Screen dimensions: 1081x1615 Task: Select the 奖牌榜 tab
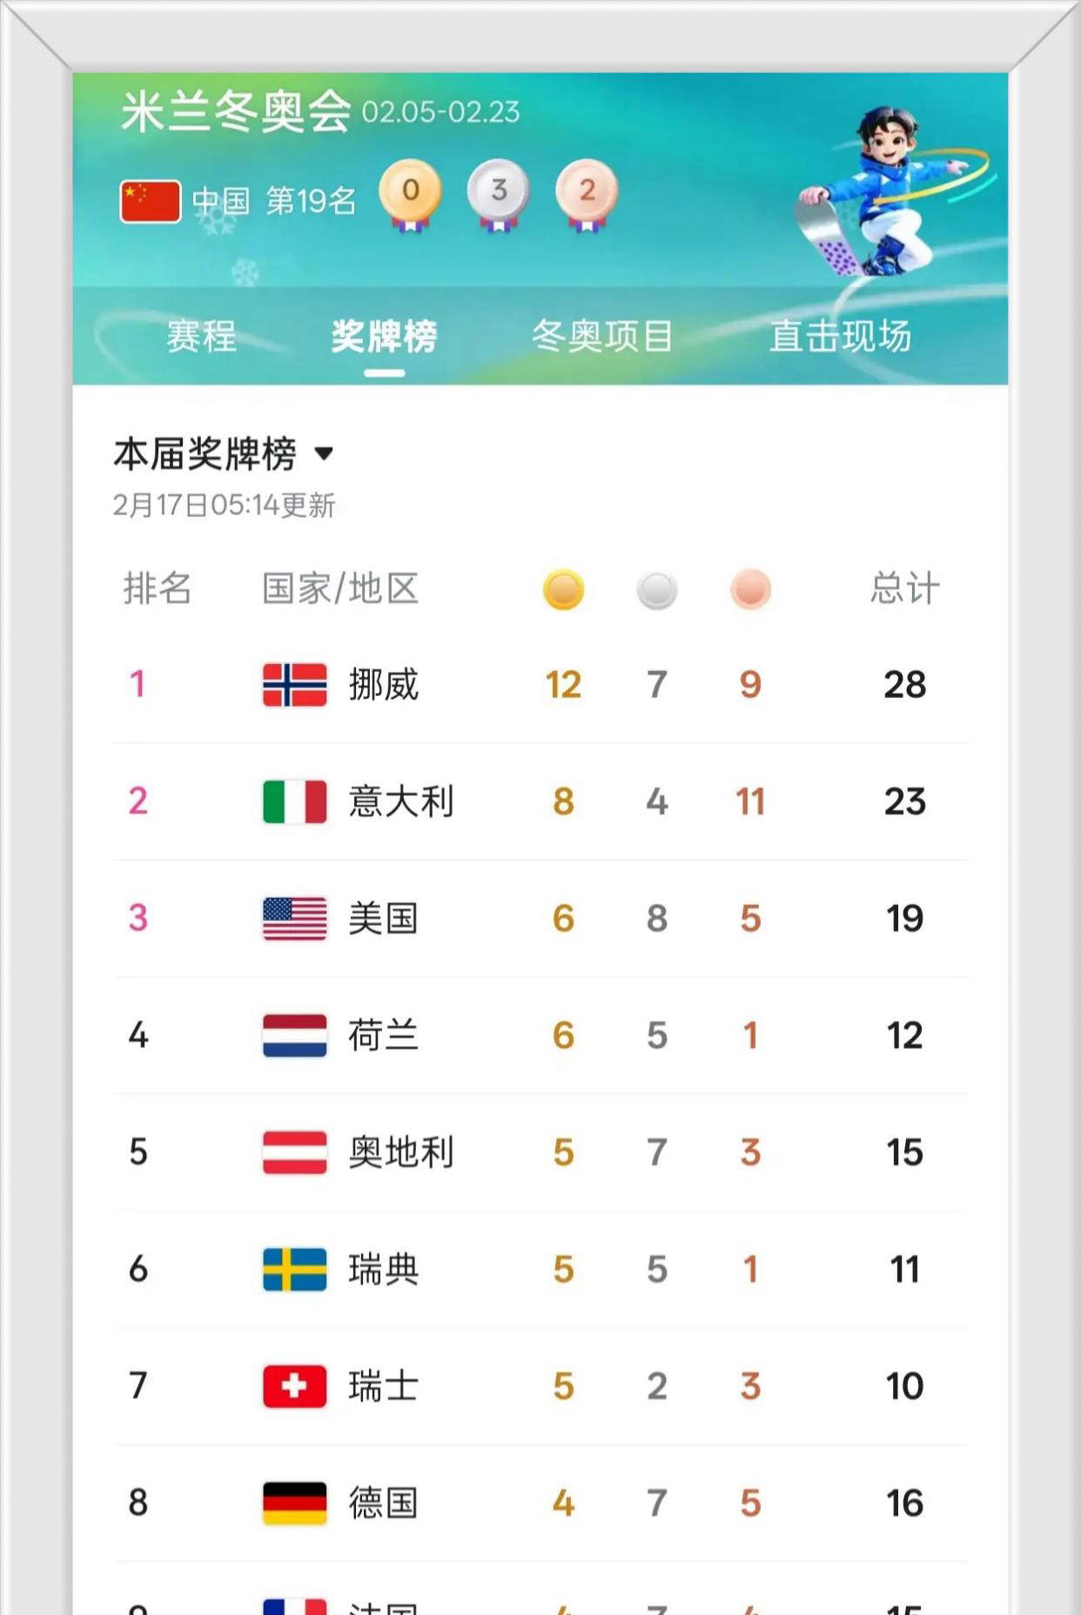(x=384, y=337)
